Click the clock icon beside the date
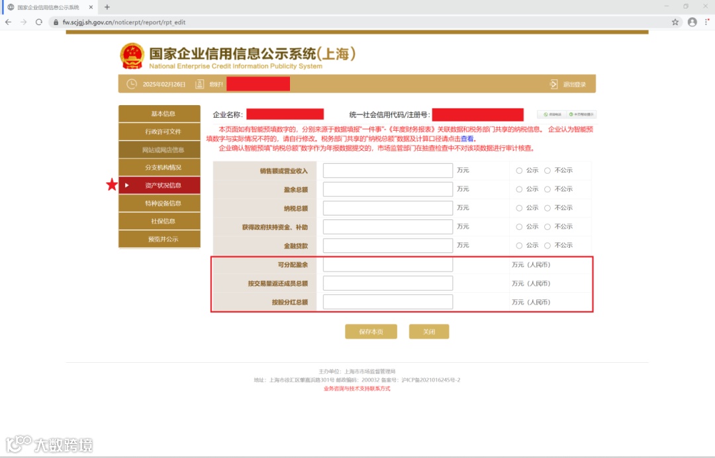 [131, 84]
